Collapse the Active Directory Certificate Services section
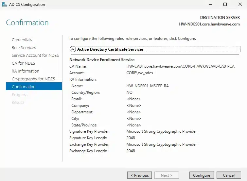Screen dimensions: 247x181 (73, 49)
